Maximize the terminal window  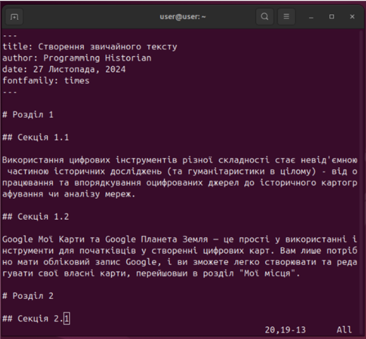pos(332,17)
